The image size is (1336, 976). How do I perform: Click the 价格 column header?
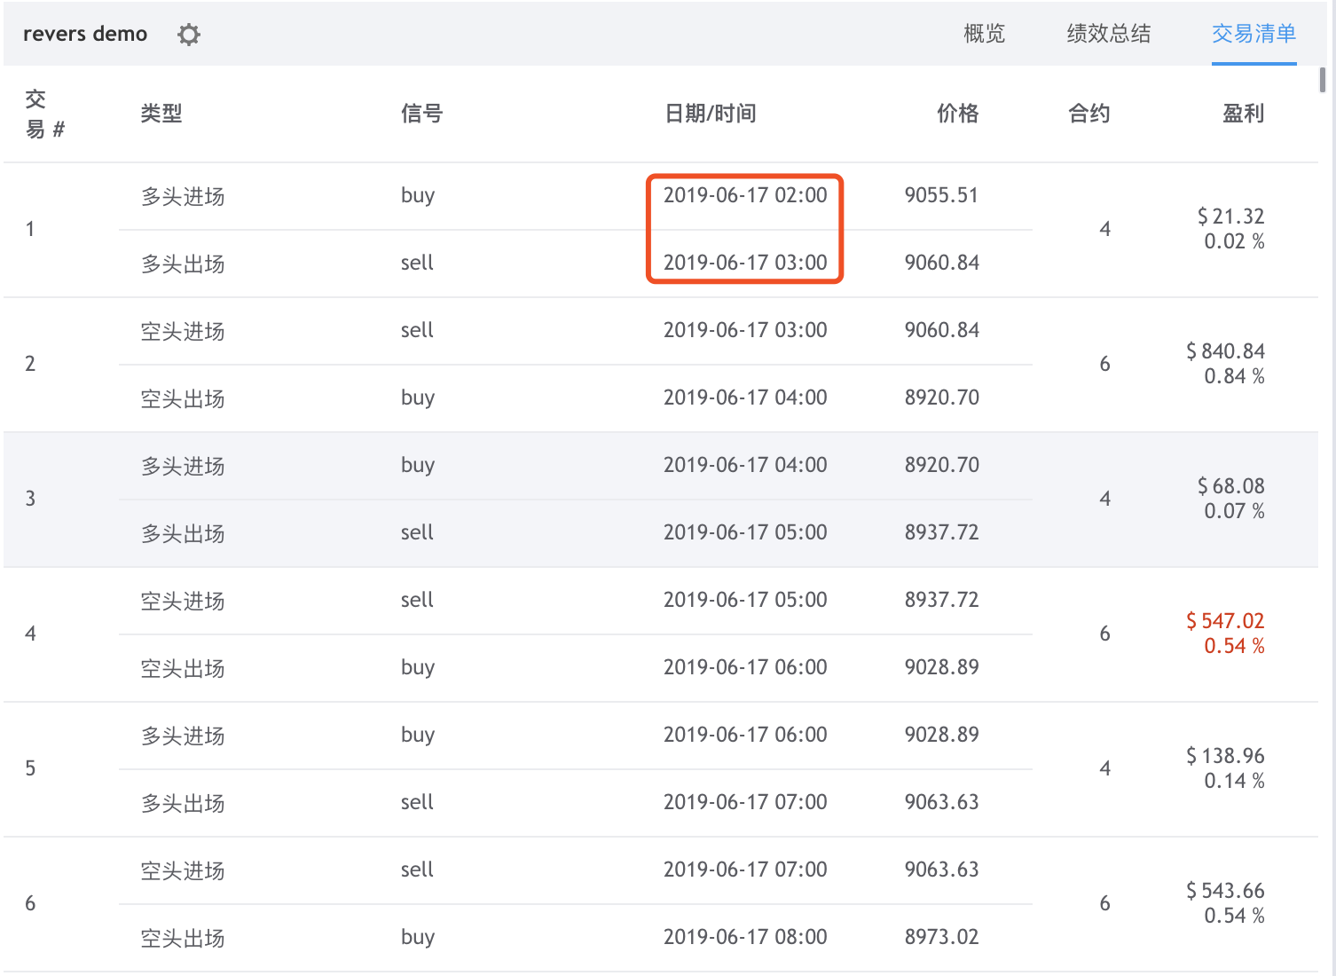pyautogui.click(x=958, y=114)
